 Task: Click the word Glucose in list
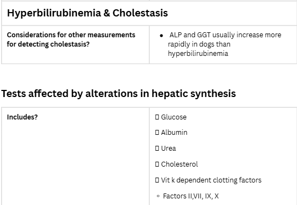pos(173,117)
